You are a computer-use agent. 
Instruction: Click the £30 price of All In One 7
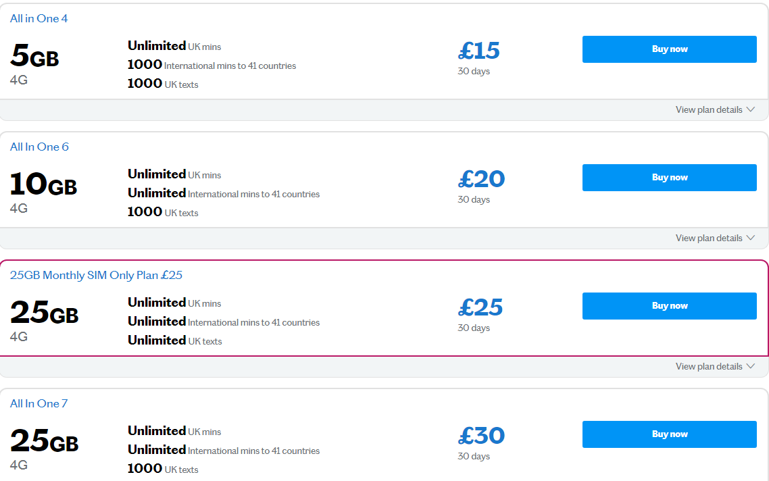[481, 436]
